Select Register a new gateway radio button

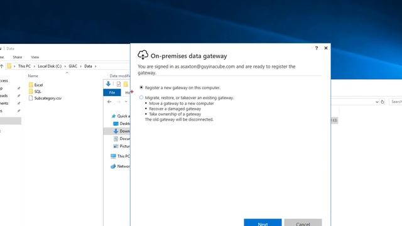141,87
